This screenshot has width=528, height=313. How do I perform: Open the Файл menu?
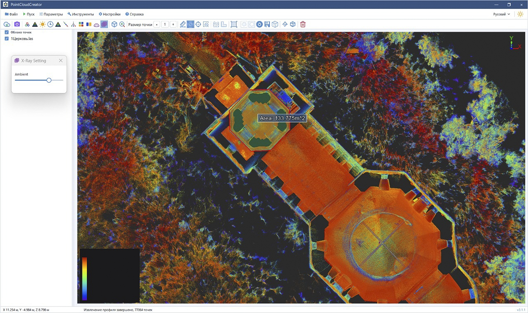point(11,14)
